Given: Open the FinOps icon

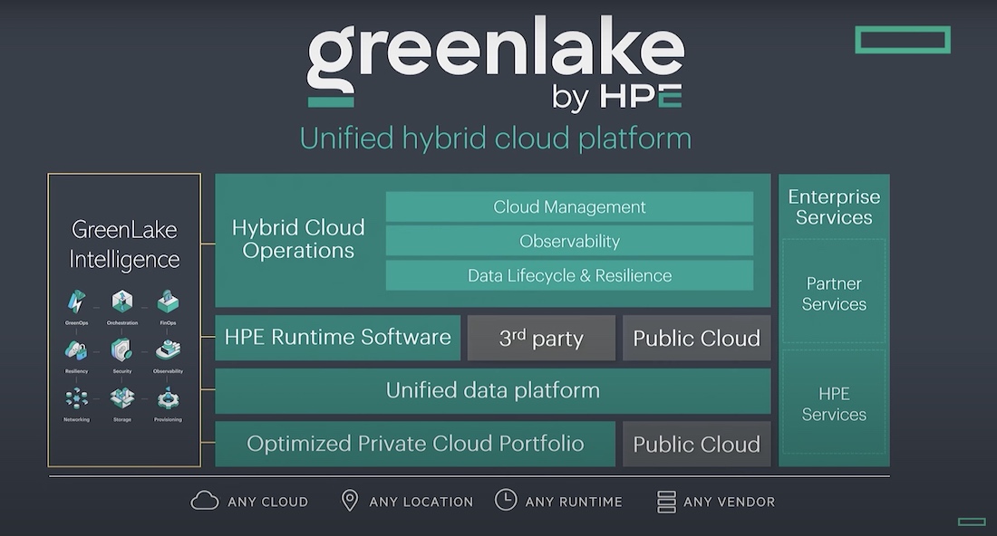Looking at the screenshot, I should pos(168,301).
